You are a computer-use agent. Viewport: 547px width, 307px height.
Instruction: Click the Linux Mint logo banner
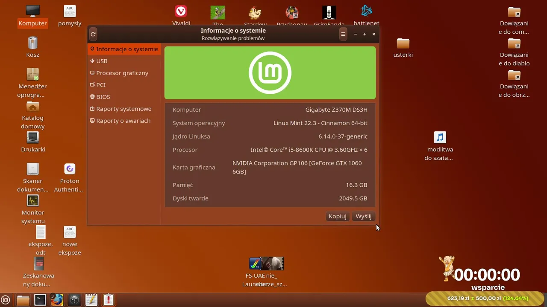(x=270, y=73)
